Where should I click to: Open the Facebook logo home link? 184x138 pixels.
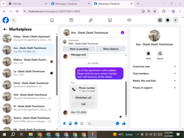(6, 20)
